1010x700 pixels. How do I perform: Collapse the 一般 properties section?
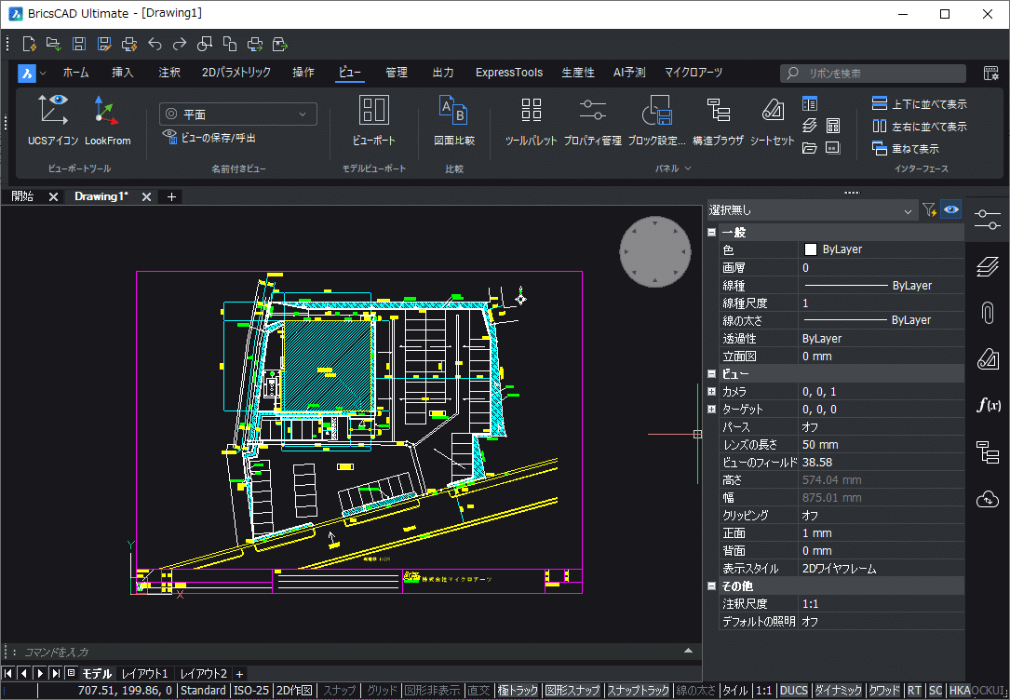pos(712,233)
